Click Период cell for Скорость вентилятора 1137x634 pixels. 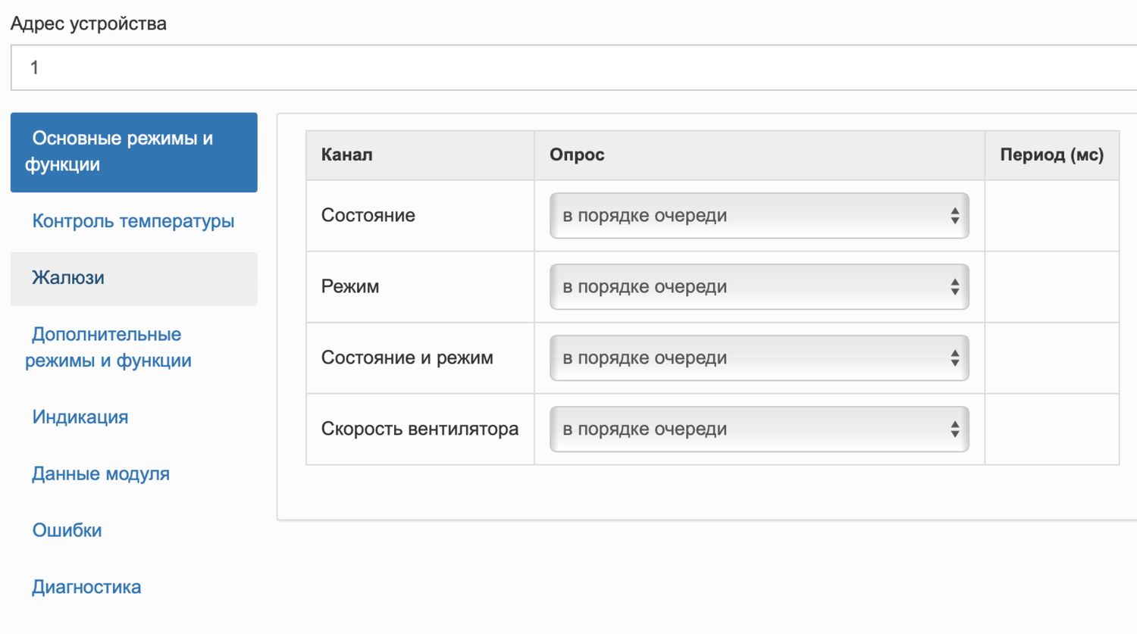tap(1051, 429)
